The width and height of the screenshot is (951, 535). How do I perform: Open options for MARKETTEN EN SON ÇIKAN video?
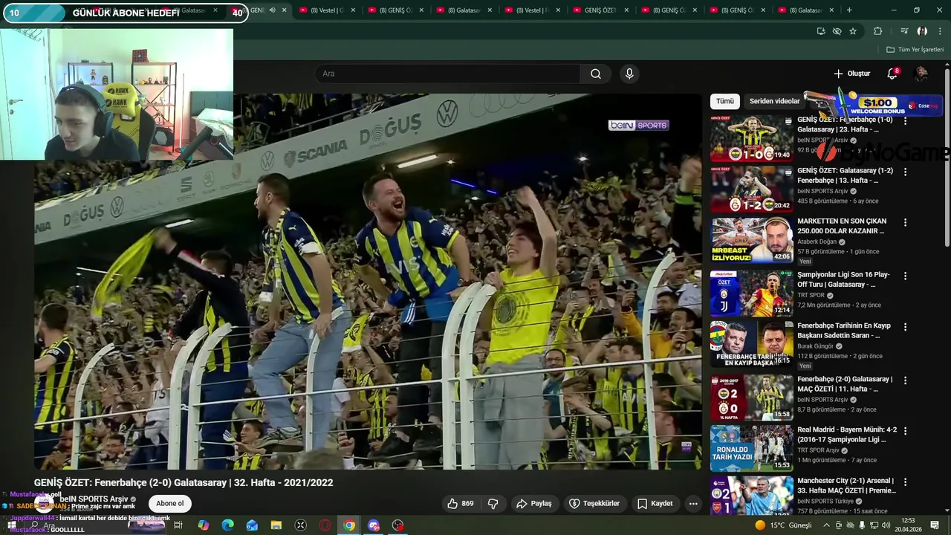[905, 222]
